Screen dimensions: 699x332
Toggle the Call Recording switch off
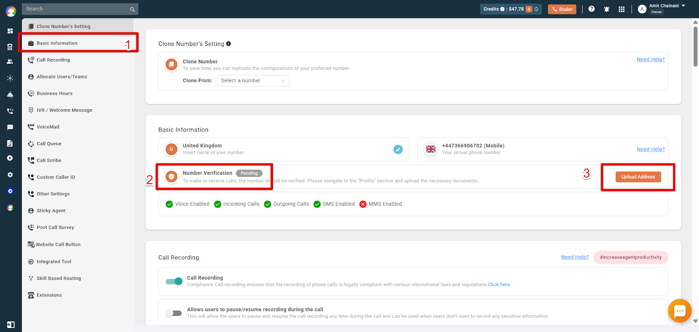point(174,281)
